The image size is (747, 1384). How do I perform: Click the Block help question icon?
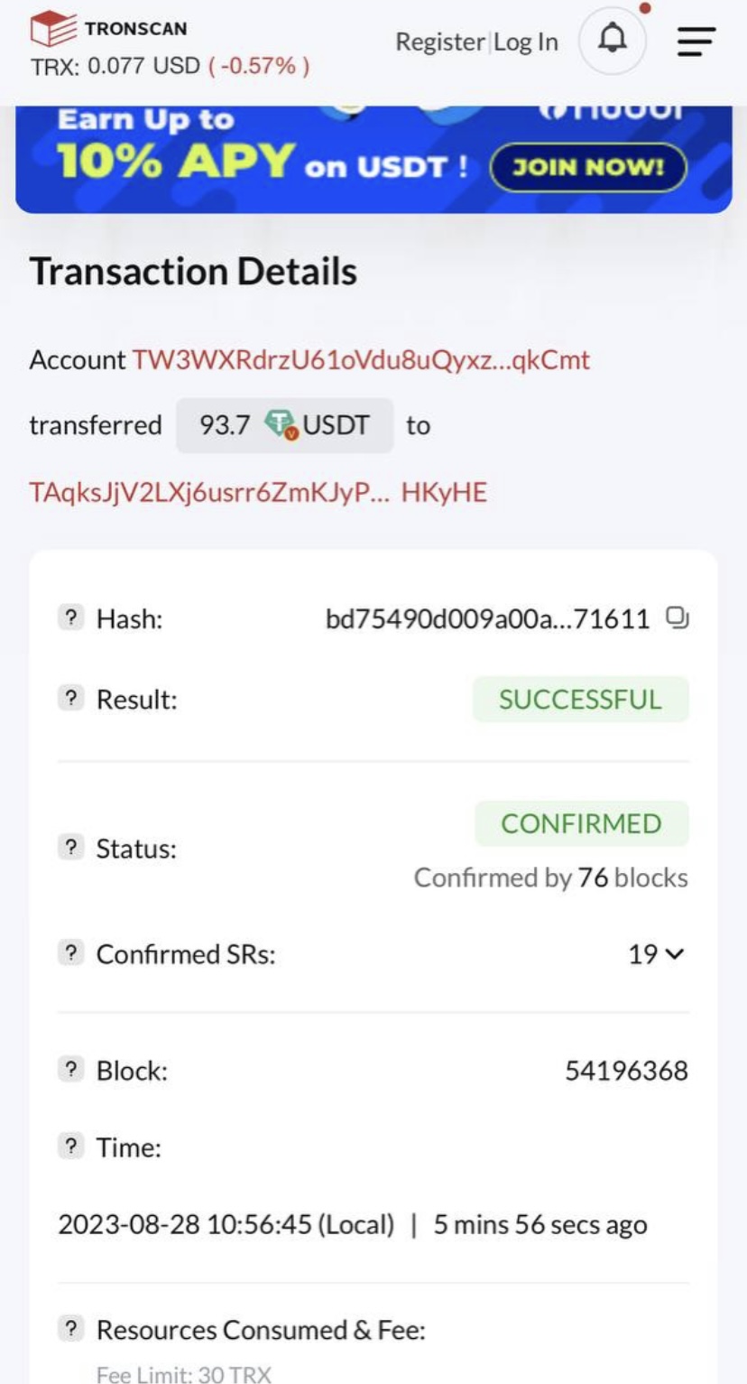point(70,1070)
